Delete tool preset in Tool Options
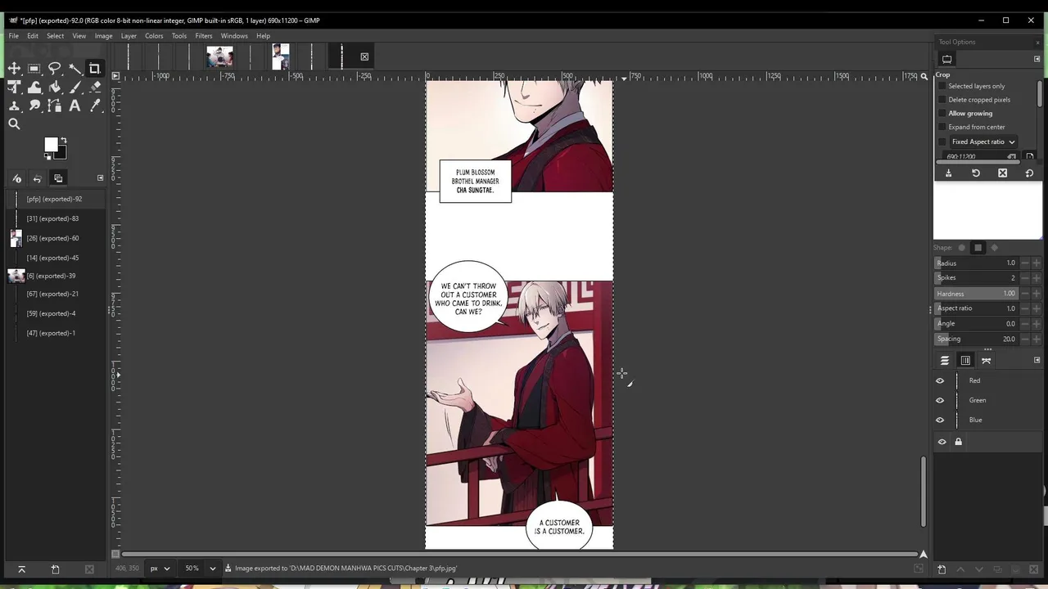This screenshot has width=1048, height=589. (1002, 173)
